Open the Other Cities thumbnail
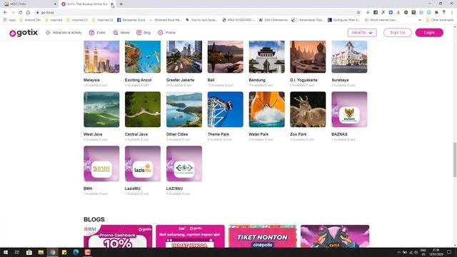The image size is (457, 257). (184, 109)
